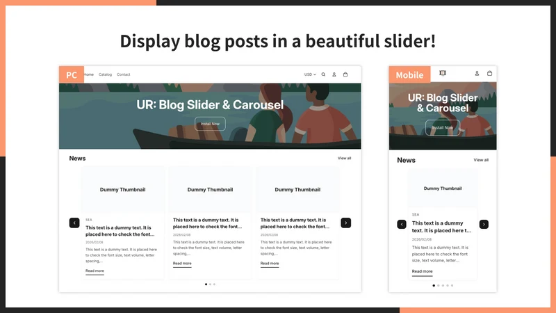The image size is (556, 313).
Task: Click SEA tag on first PC card
Action: (89, 220)
